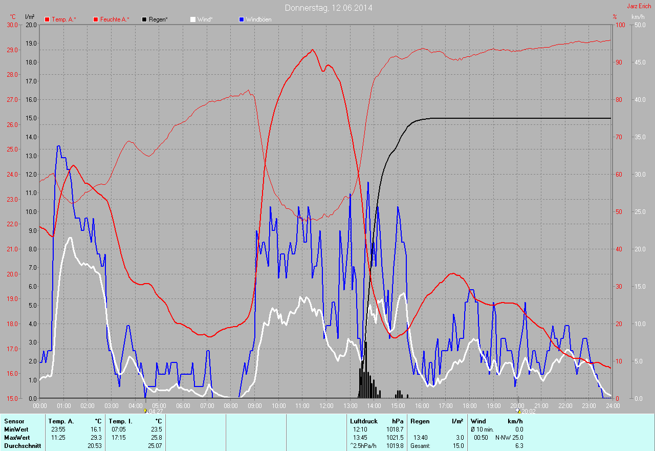
Task: Select the "hPa" unit header
Action: (x=398, y=421)
